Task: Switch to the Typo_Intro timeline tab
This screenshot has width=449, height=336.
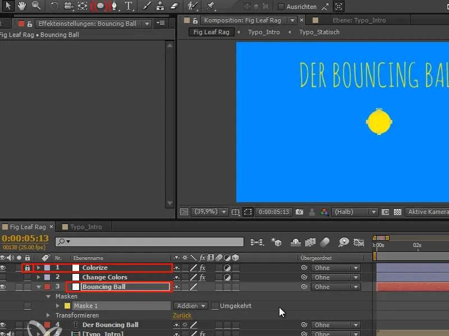Action: tap(83, 226)
